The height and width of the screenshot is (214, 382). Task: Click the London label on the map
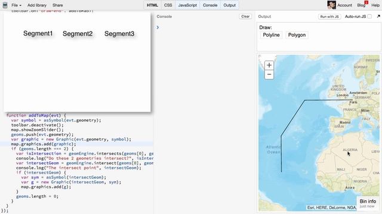[342, 95]
